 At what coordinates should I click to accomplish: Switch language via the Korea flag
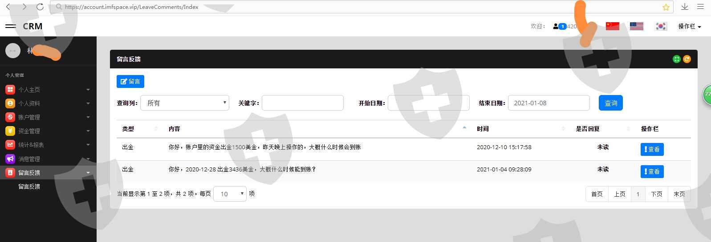pyautogui.click(x=661, y=26)
